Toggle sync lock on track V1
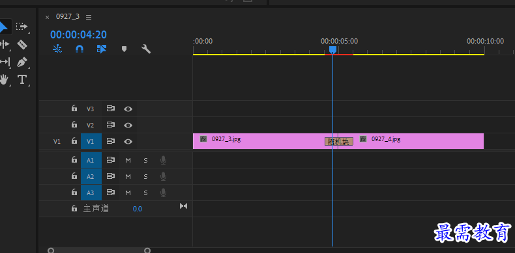The width and height of the screenshot is (515, 253). click(x=111, y=141)
